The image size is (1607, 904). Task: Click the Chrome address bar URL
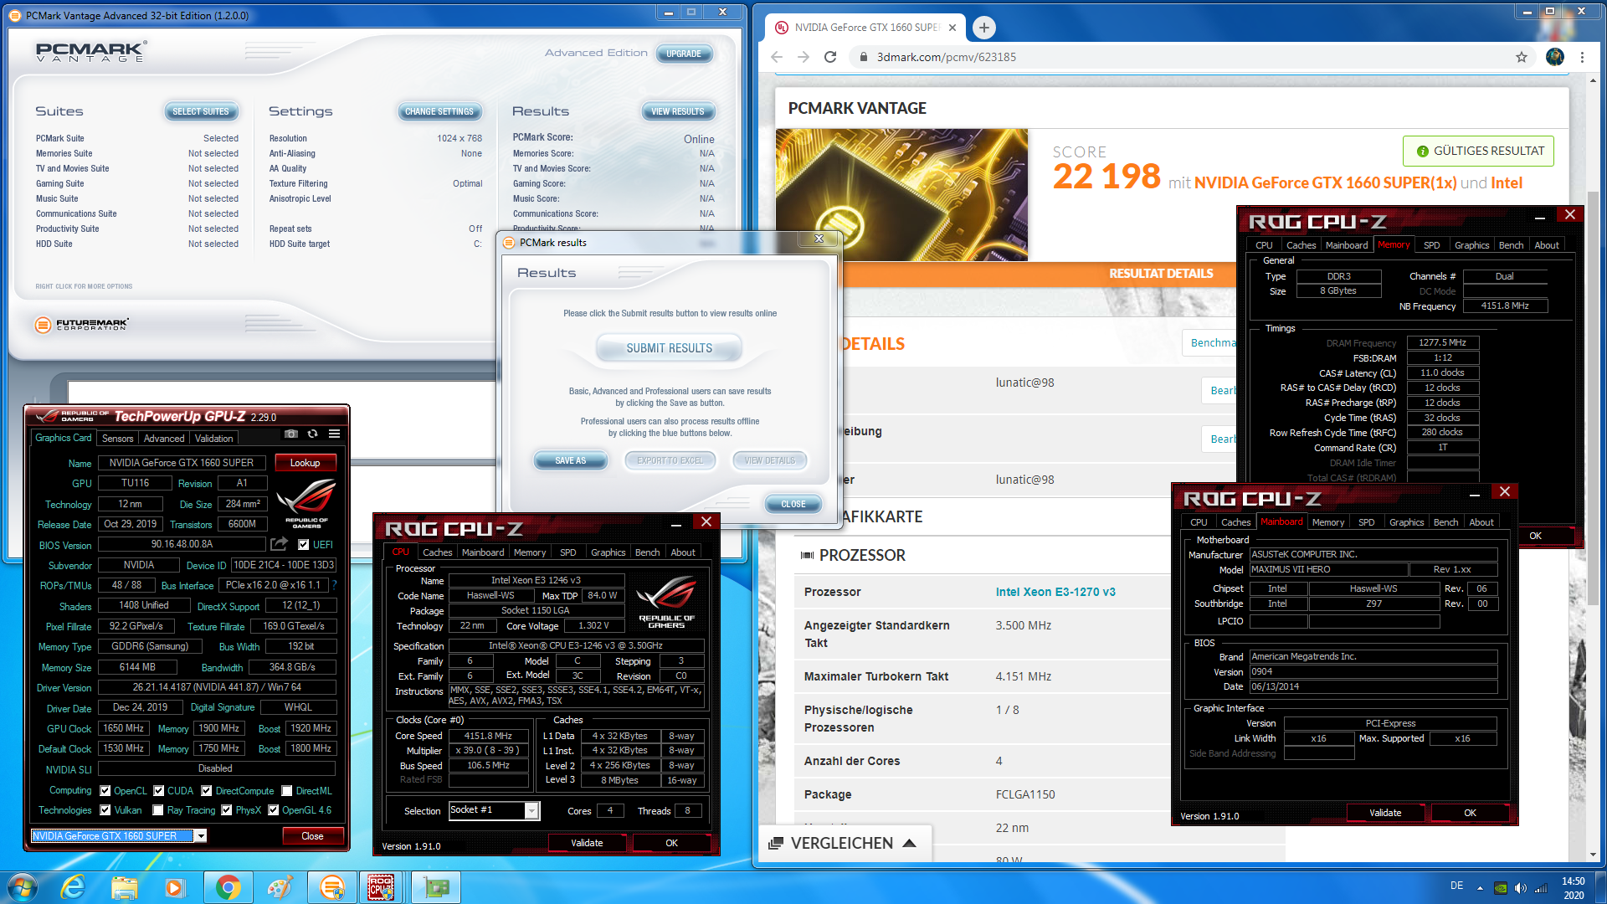[947, 57]
